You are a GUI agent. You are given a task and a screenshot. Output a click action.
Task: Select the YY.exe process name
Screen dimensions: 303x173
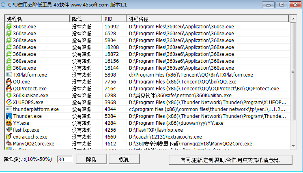click(x=21, y=123)
